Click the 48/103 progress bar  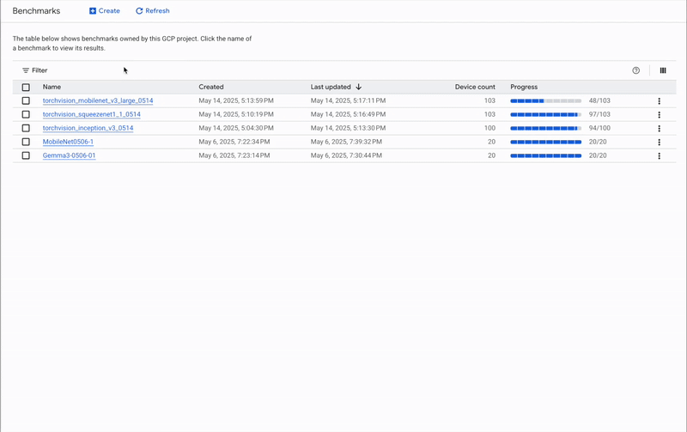[x=545, y=100]
